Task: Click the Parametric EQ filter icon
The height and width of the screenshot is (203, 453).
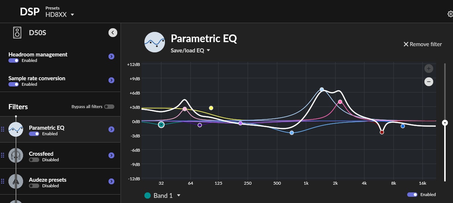Action: click(x=16, y=129)
